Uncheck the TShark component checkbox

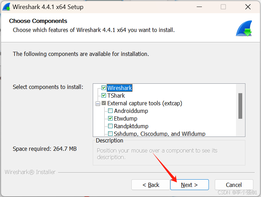click(x=104, y=95)
